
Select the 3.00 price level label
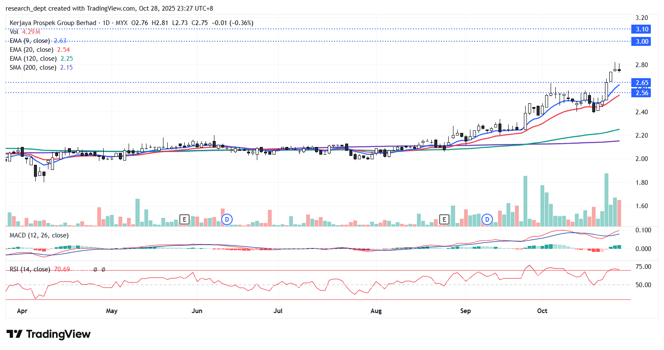pos(641,42)
